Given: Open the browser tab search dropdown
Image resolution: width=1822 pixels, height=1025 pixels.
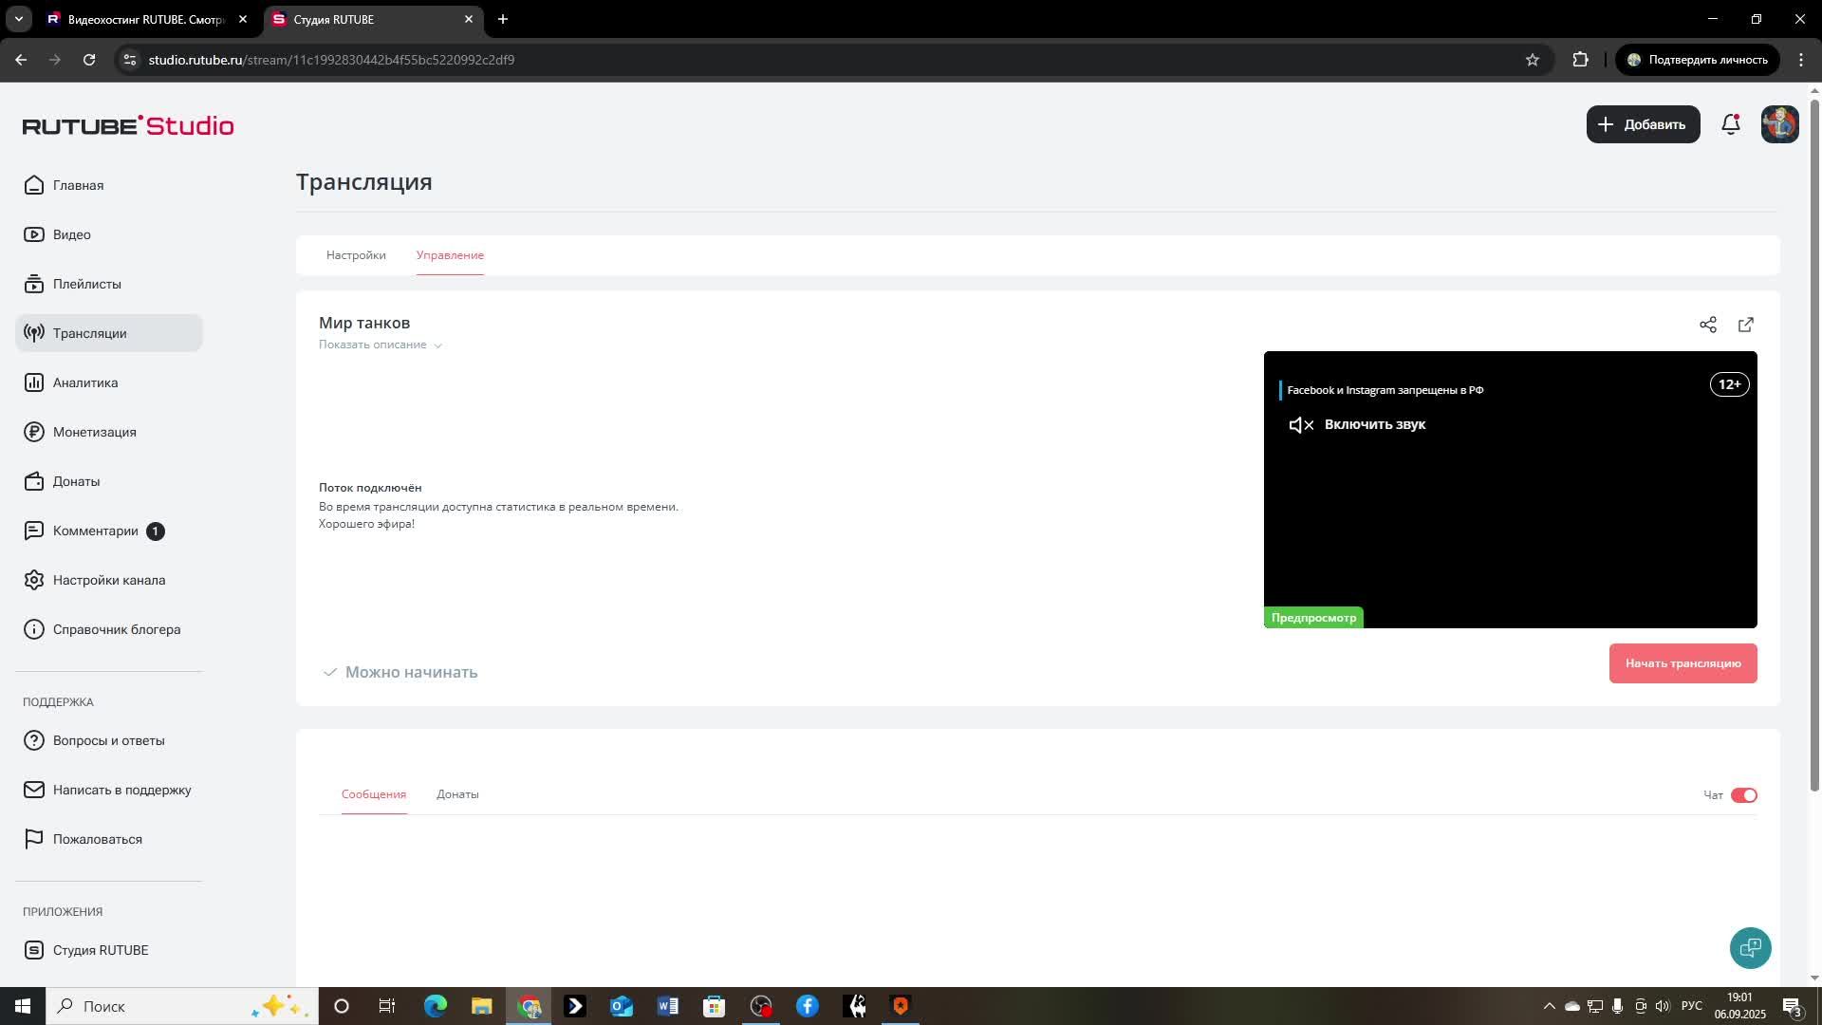Looking at the screenshot, I should pos(18,19).
